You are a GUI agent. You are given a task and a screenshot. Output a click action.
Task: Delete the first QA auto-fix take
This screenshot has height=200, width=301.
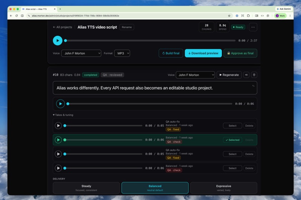point(249,126)
